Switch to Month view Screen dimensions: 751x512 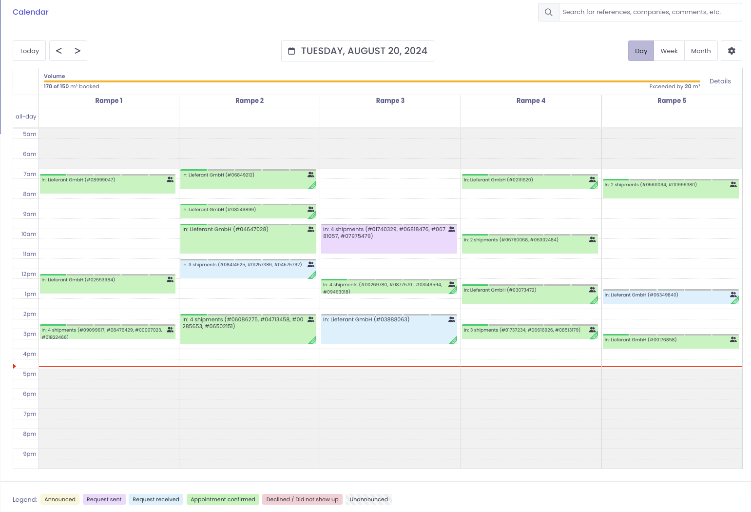[700, 51]
